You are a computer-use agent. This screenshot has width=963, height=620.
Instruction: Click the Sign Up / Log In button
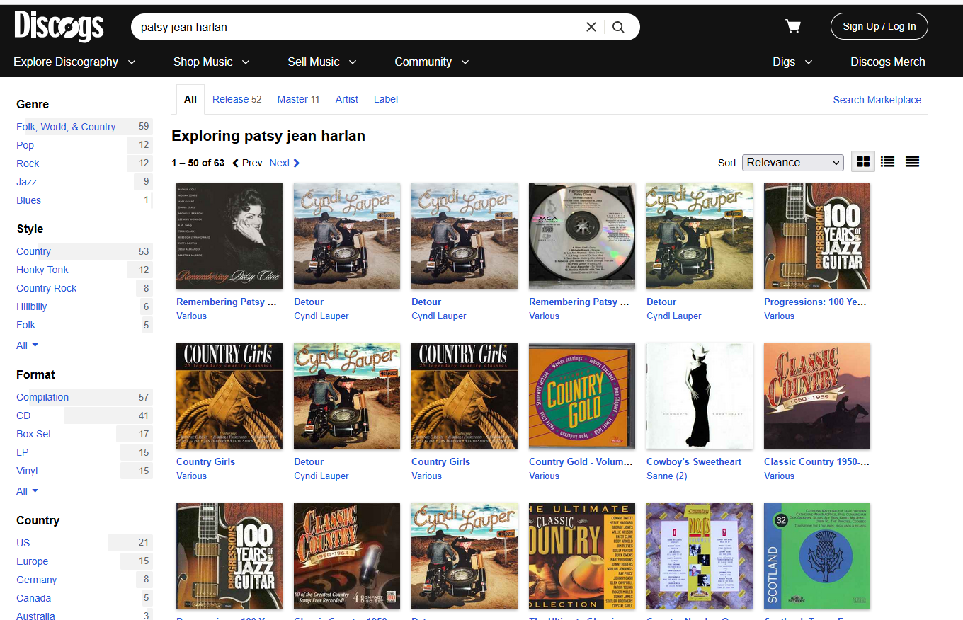coord(879,26)
